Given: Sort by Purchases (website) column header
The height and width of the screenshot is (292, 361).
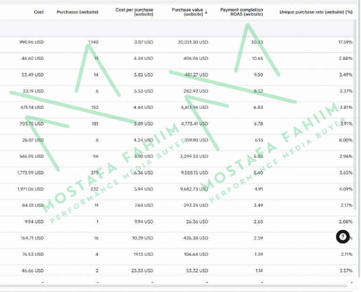Looking at the screenshot, I should point(77,12).
